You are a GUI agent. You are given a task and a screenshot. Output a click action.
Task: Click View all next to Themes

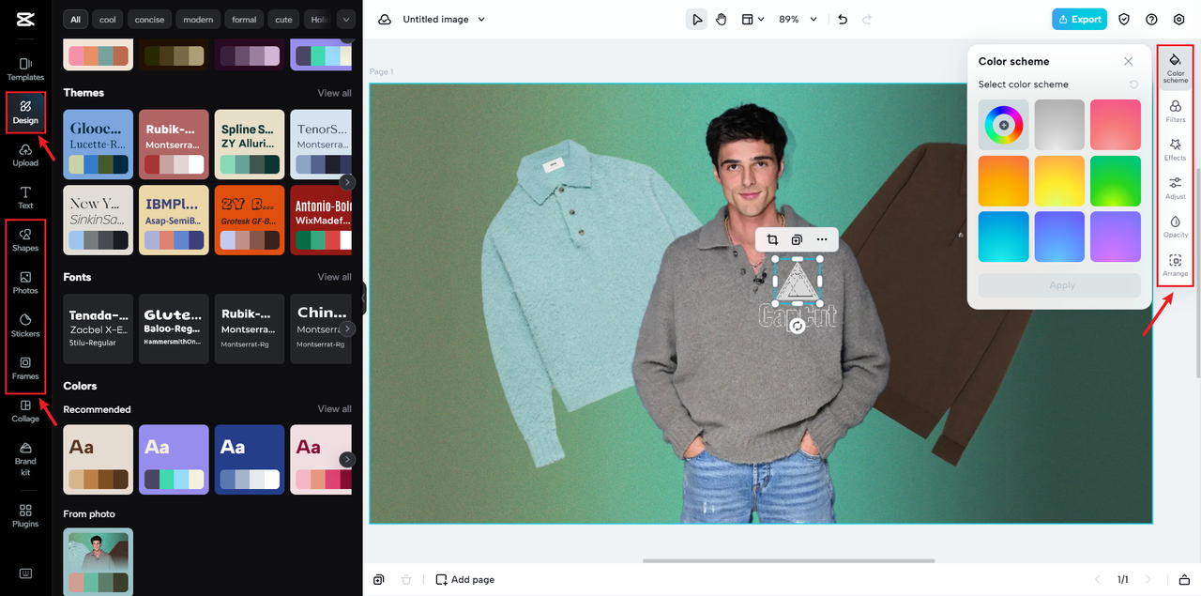[334, 93]
